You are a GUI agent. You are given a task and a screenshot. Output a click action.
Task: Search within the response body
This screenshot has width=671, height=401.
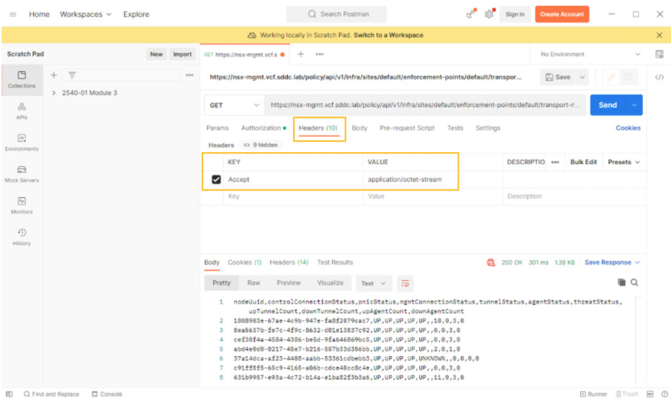pyautogui.click(x=634, y=282)
